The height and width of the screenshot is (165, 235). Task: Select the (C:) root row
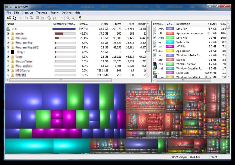pos(76,29)
